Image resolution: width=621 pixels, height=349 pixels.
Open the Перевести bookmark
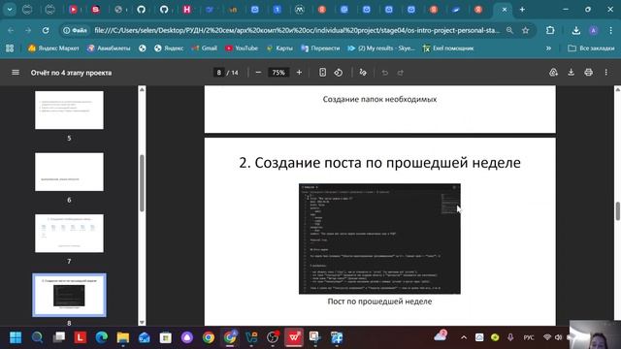coord(320,48)
